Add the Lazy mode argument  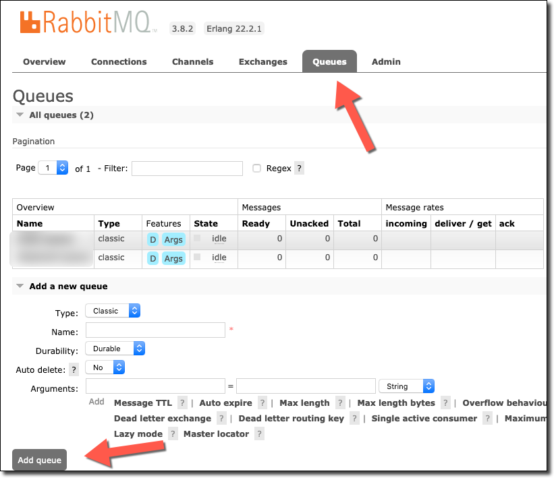point(138,434)
